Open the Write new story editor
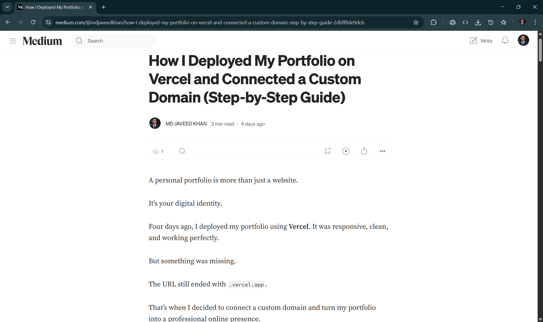543x322 pixels. coord(481,41)
